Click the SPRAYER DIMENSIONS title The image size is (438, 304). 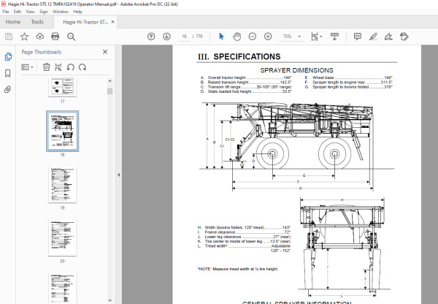tap(296, 70)
